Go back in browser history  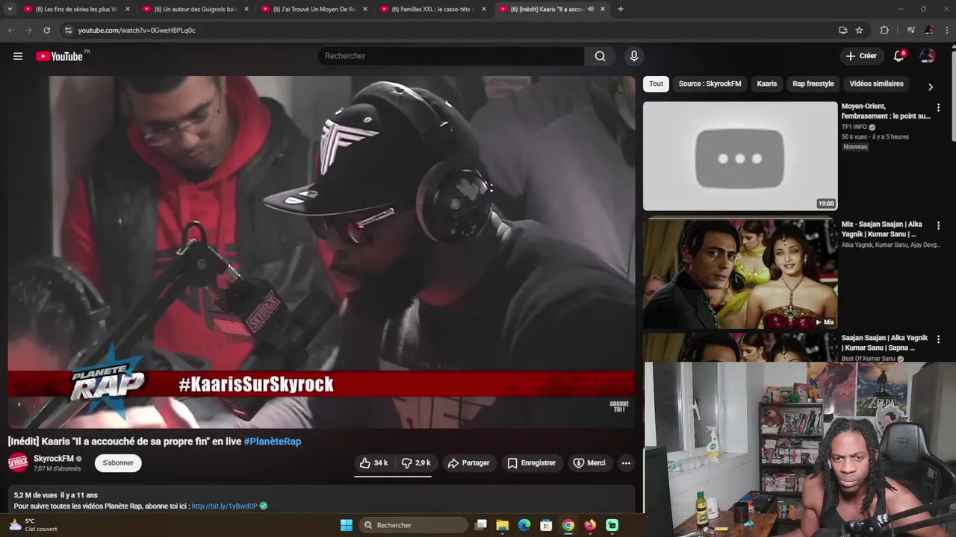pyautogui.click(x=10, y=30)
